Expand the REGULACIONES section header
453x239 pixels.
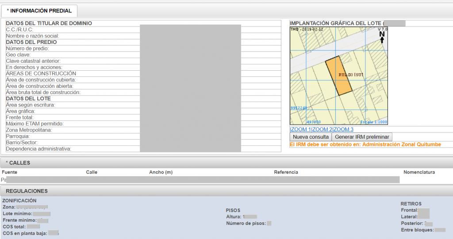27,191
